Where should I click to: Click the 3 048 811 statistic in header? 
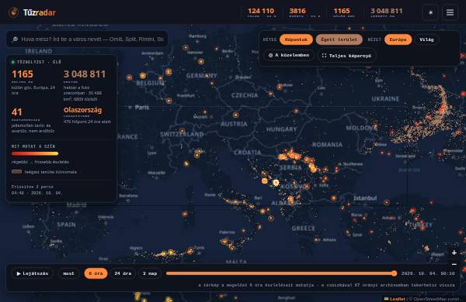[x=386, y=12]
